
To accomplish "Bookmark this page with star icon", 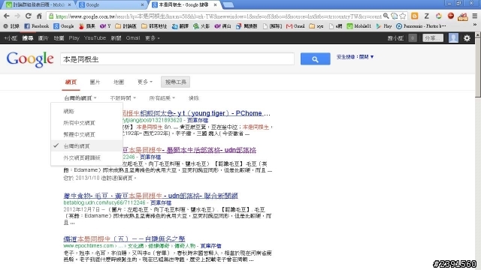I will click(403, 16).
